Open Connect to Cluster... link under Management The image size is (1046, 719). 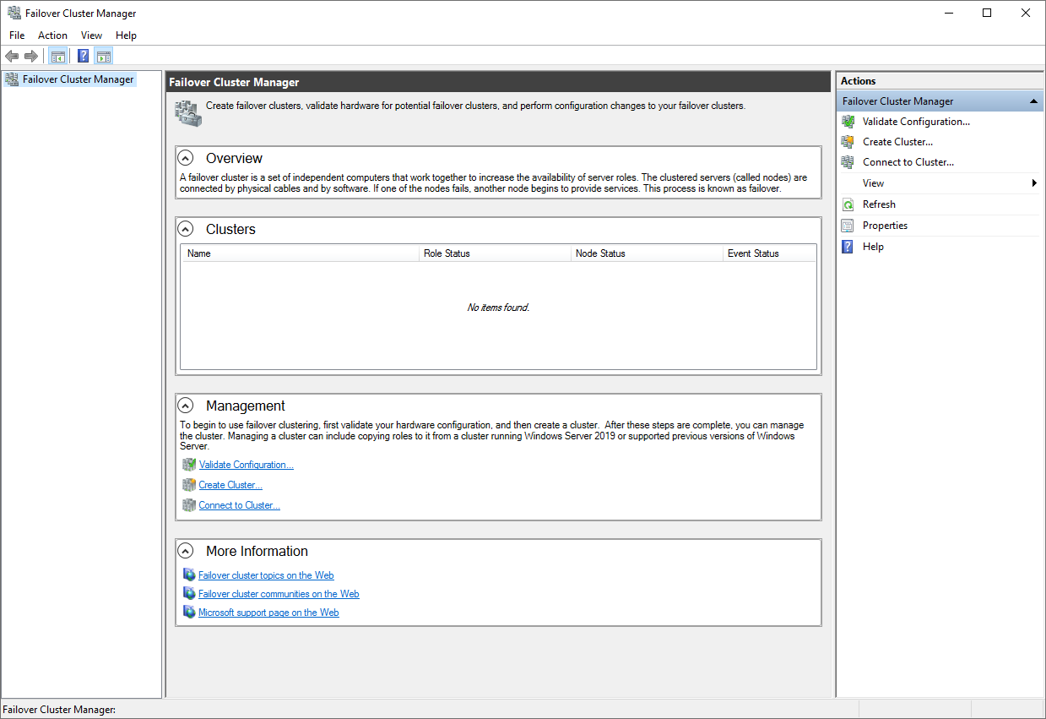pos(239,505)
